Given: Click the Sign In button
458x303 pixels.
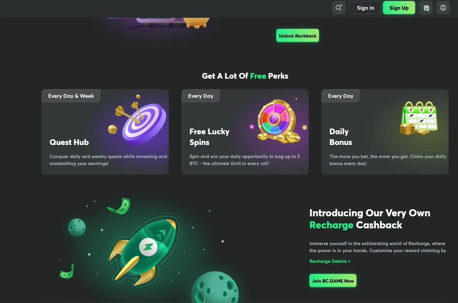Looking at the screenshot, I should coord(365,8).
